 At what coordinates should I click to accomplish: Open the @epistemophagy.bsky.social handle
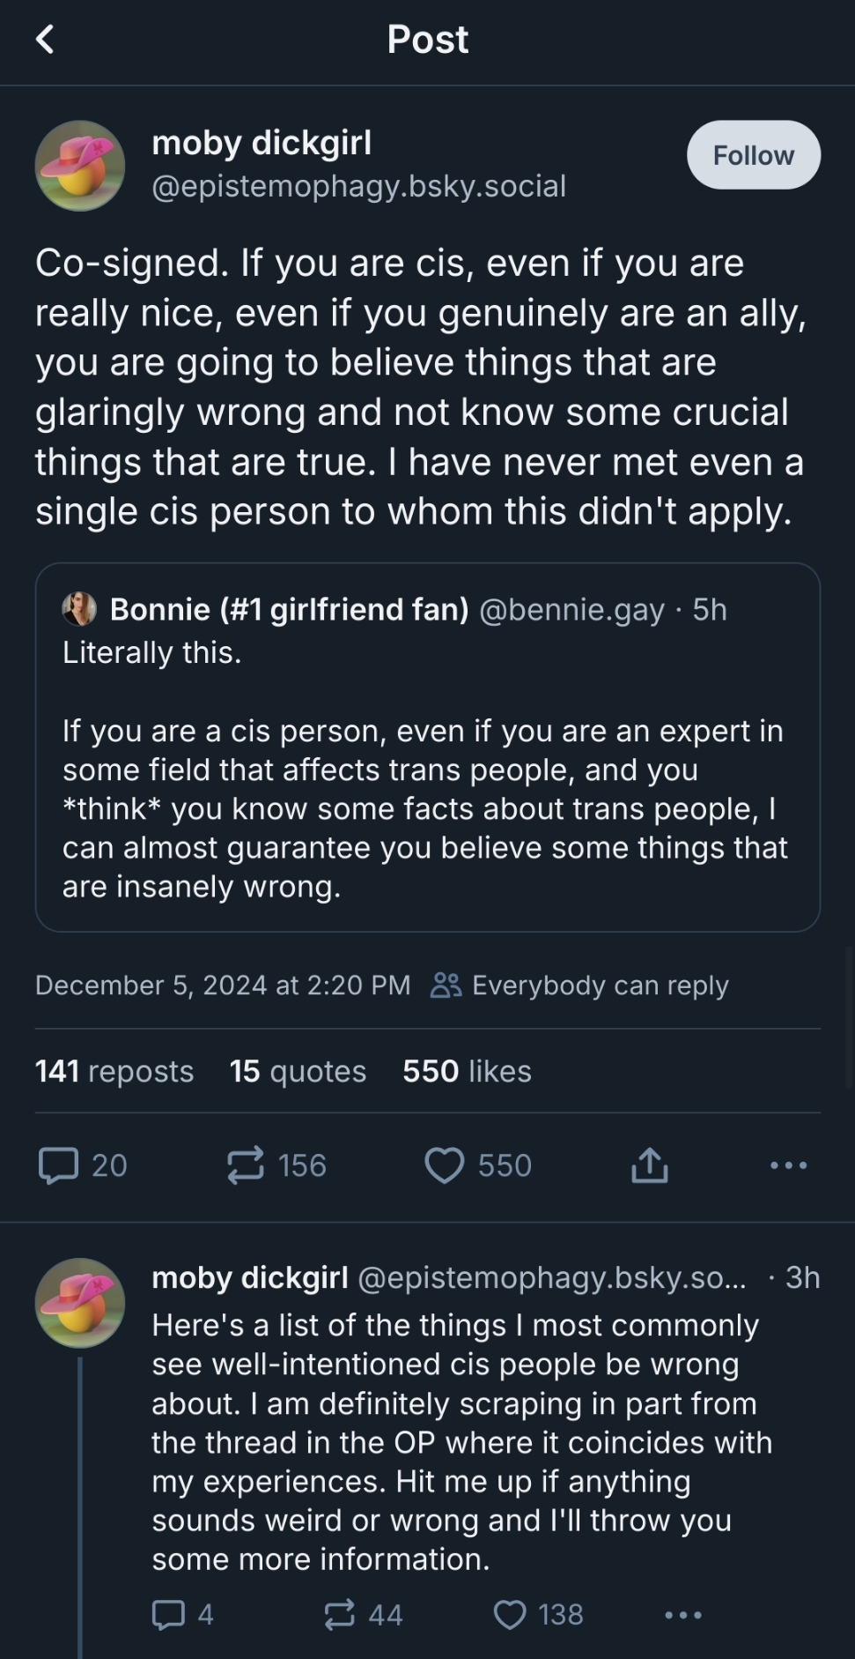[x=358, y=186]
